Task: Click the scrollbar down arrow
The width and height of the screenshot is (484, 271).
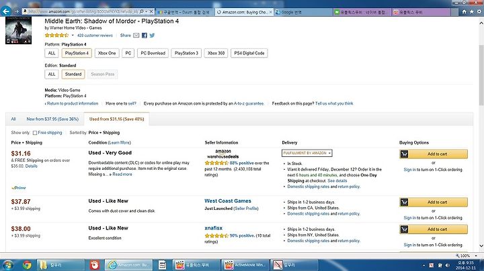Action: pos(481,246)
